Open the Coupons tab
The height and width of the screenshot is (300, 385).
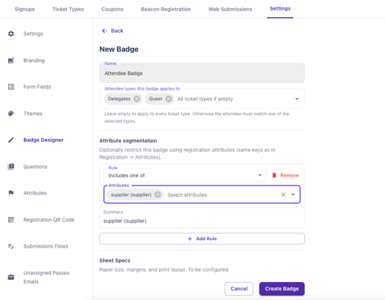pos(112,9)
